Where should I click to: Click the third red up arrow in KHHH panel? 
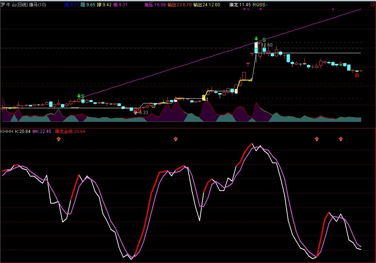tap(317, 139)
